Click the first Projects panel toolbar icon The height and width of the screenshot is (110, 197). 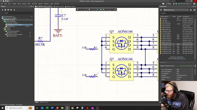pos(2,10)
